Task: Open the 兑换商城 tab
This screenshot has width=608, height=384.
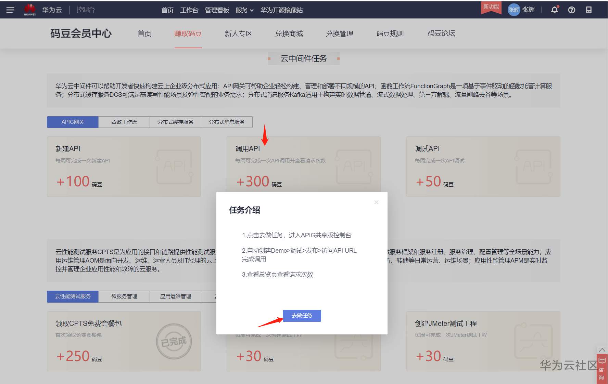Action: [x=289, y=34]
